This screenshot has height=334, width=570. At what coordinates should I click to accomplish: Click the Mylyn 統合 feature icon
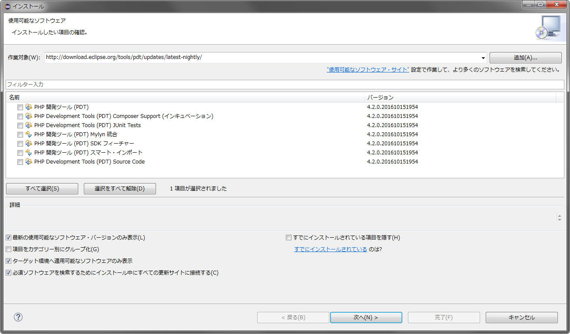pos(29,134)
